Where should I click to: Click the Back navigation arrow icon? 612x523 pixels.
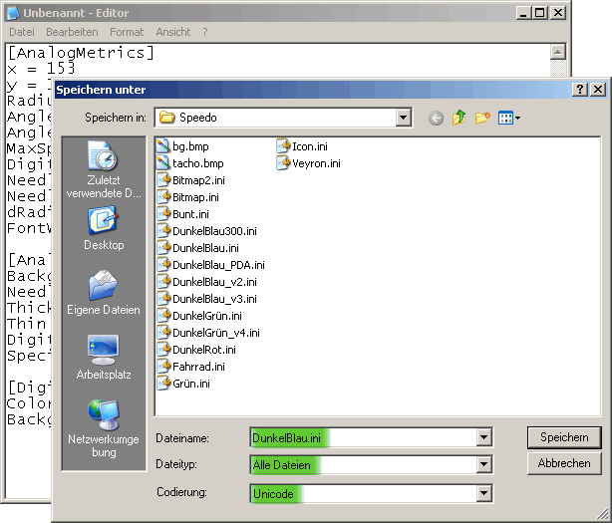pos(436,119)
